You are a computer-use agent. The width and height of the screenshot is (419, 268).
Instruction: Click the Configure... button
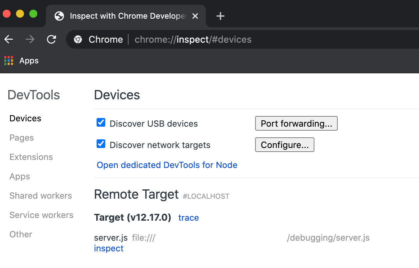(285, 145)
